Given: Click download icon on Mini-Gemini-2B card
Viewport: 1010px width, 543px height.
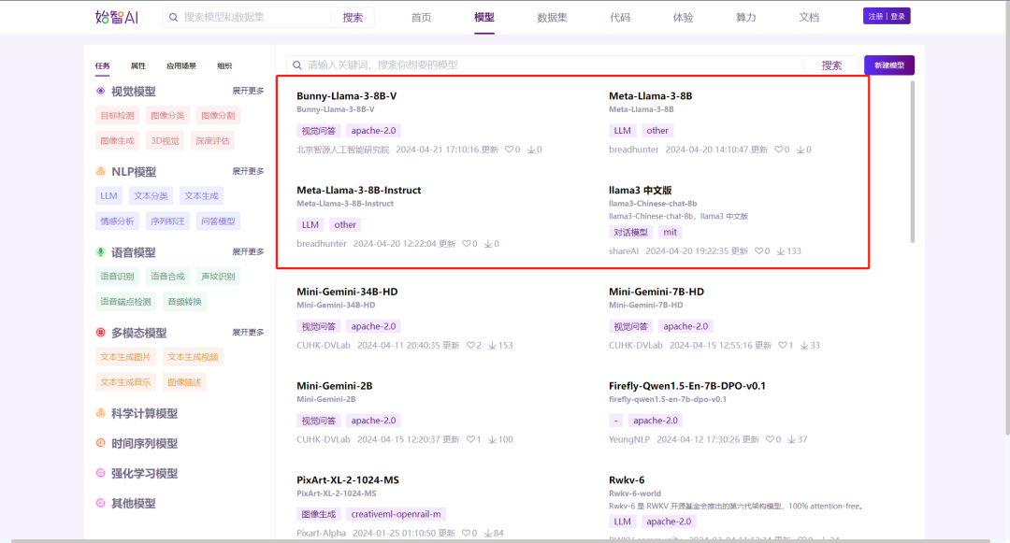Looking at the screenshot, I should [492, 439].
